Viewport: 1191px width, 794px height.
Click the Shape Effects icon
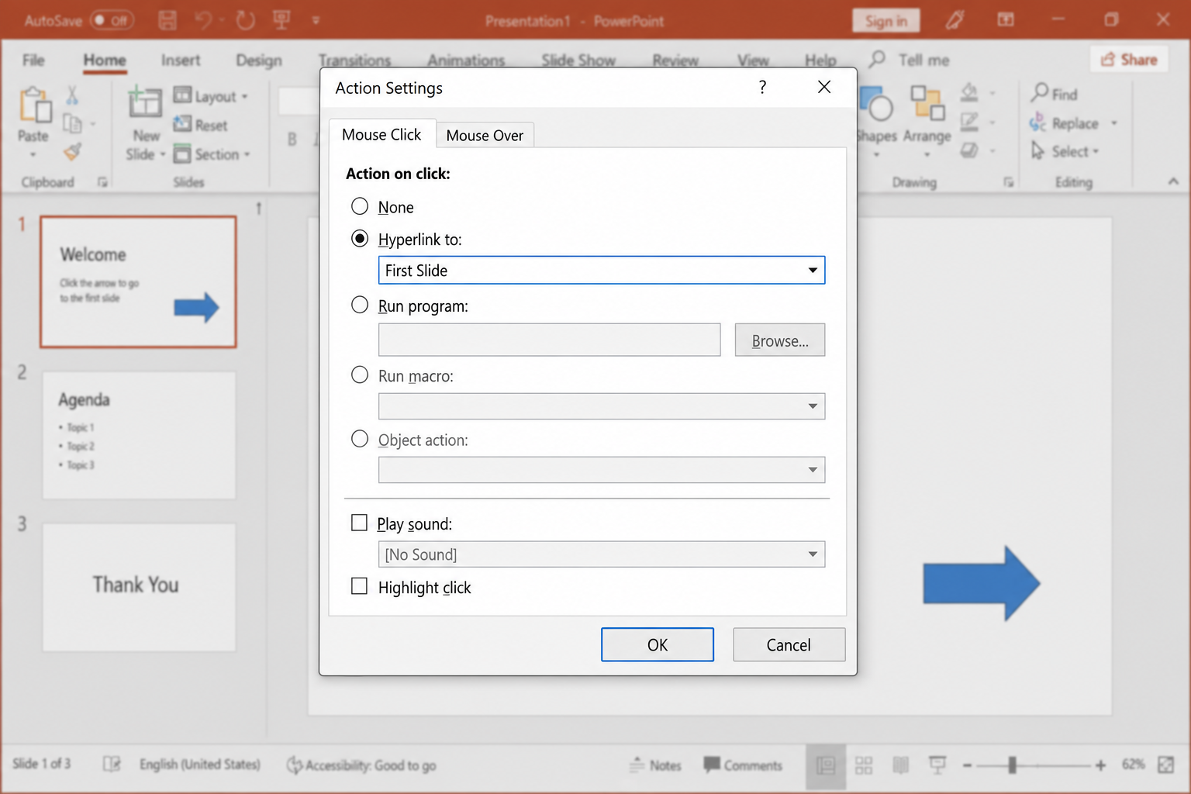coord(969,150)
